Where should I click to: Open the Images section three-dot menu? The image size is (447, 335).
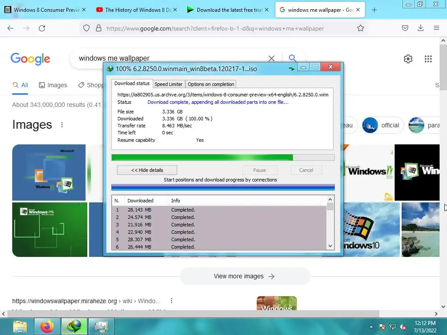pos(62,125)
